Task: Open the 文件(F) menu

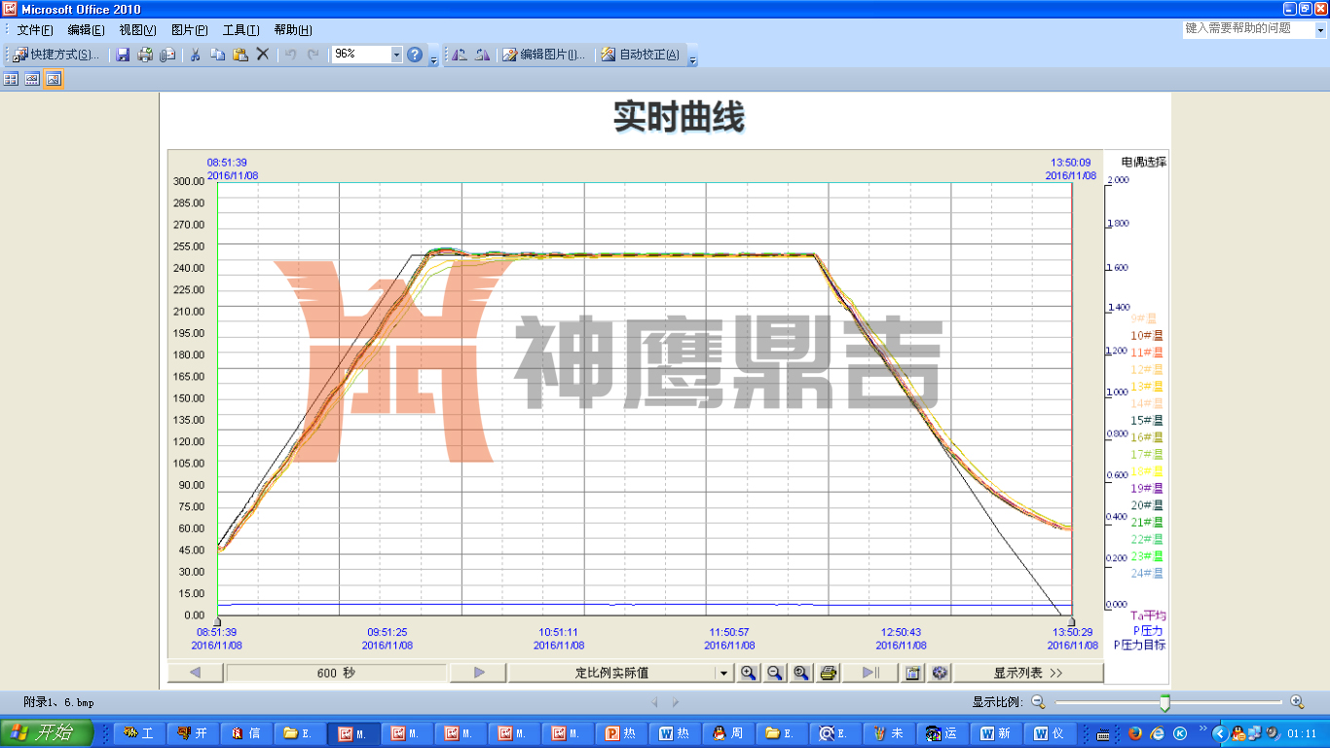Action: 35,30
